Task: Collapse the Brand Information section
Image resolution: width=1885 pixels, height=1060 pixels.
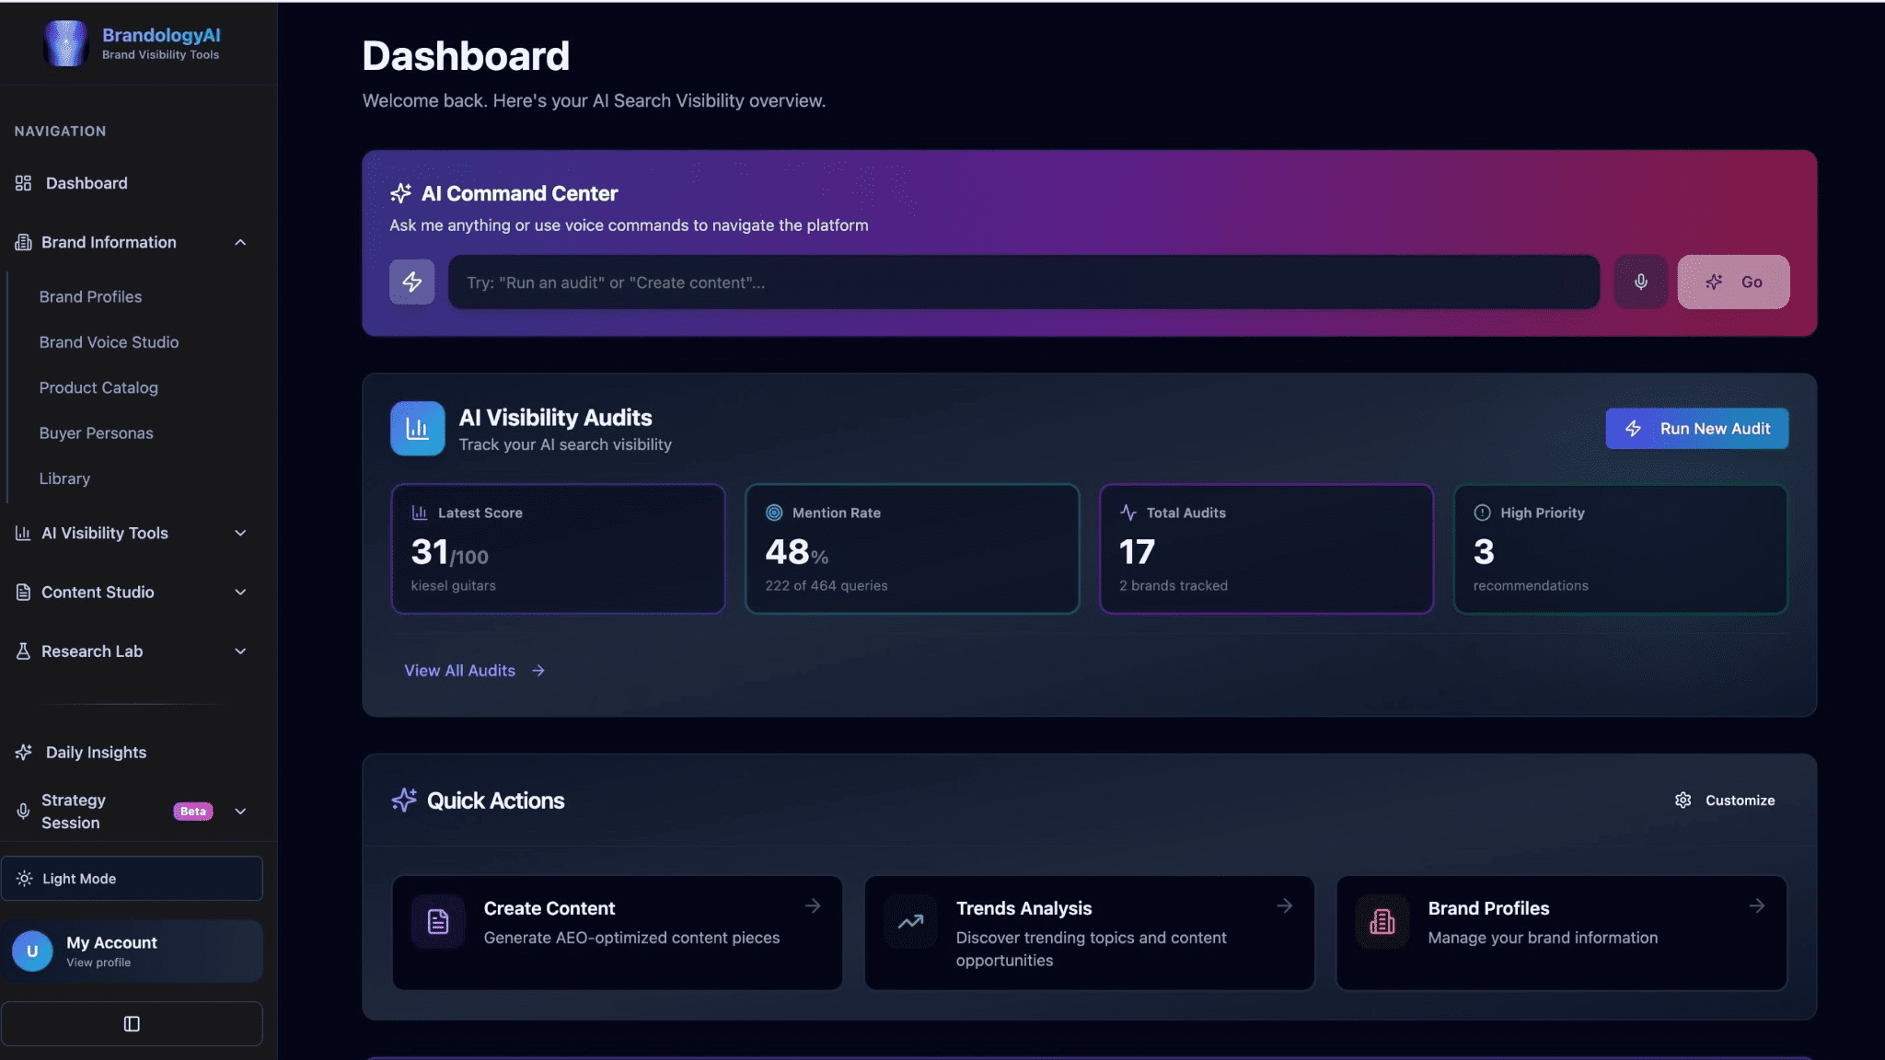Action: pos(240,242)
